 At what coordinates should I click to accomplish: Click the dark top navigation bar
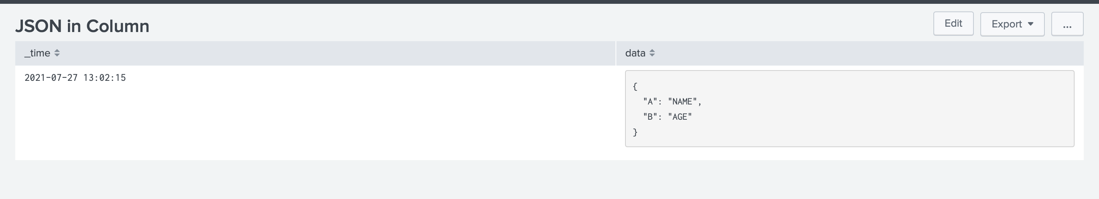point(549,2)
